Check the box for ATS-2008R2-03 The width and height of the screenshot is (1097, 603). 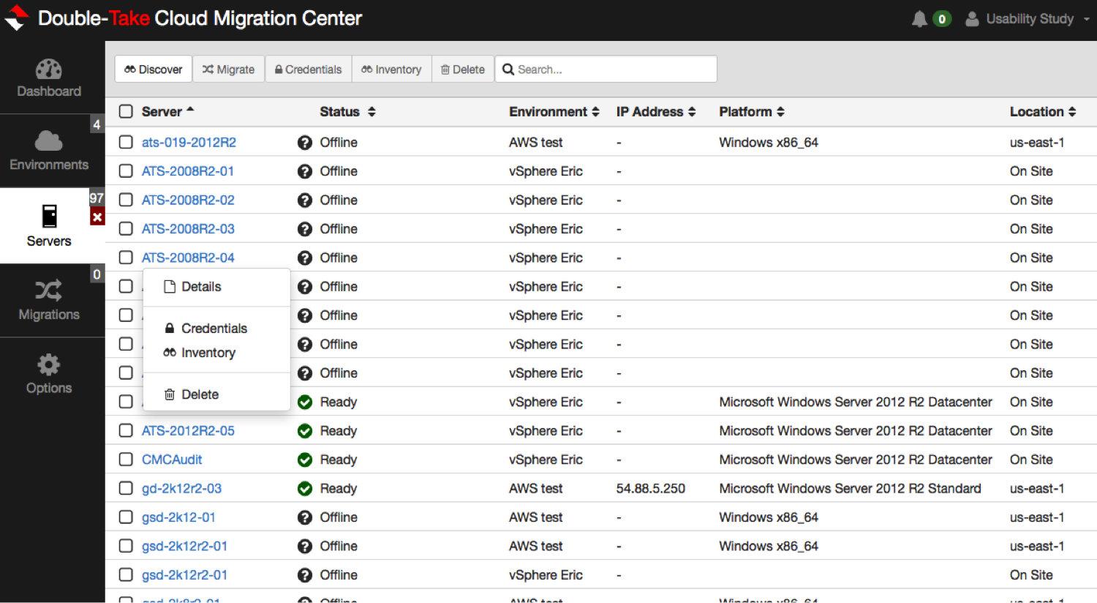coord(126,228)
